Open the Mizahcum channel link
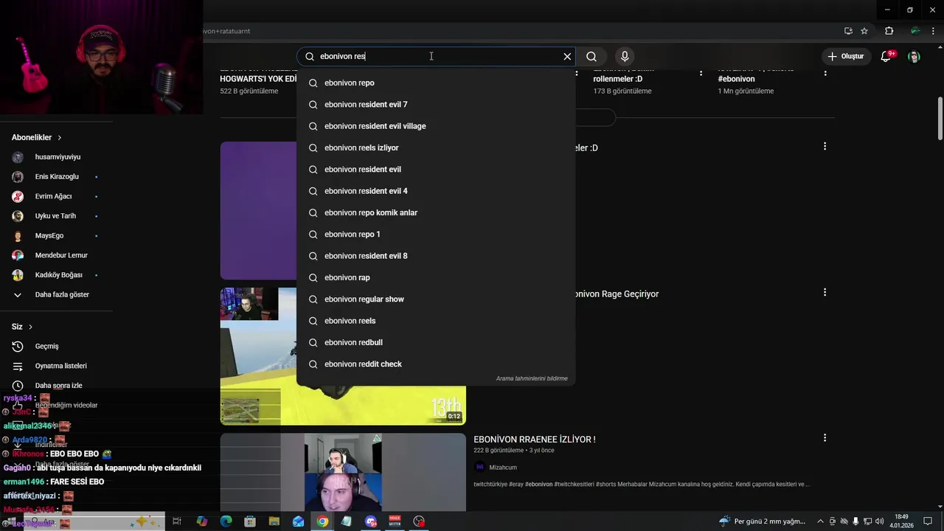This screenshot has height=531, width=944. pos(503,468)
